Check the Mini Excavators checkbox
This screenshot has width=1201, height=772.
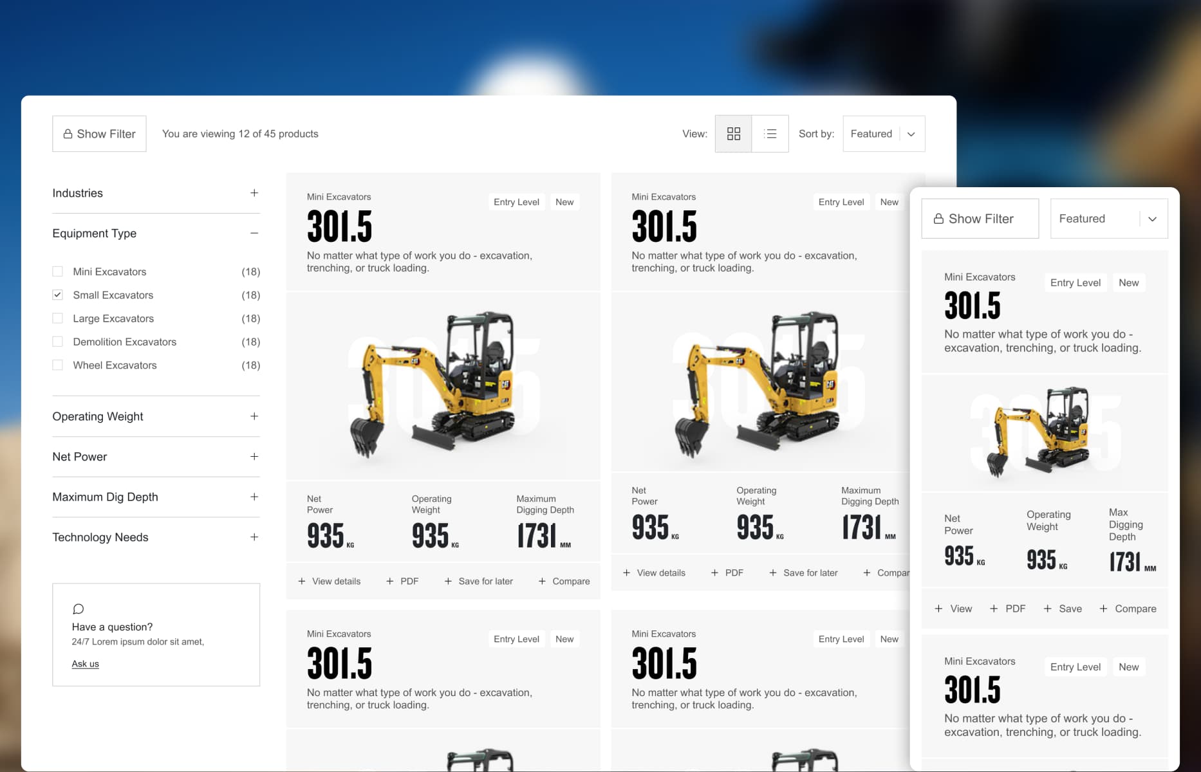(58, 271)
